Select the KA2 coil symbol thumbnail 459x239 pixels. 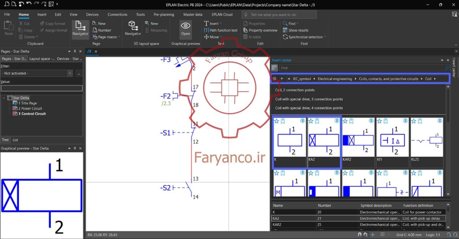point(324,142)
